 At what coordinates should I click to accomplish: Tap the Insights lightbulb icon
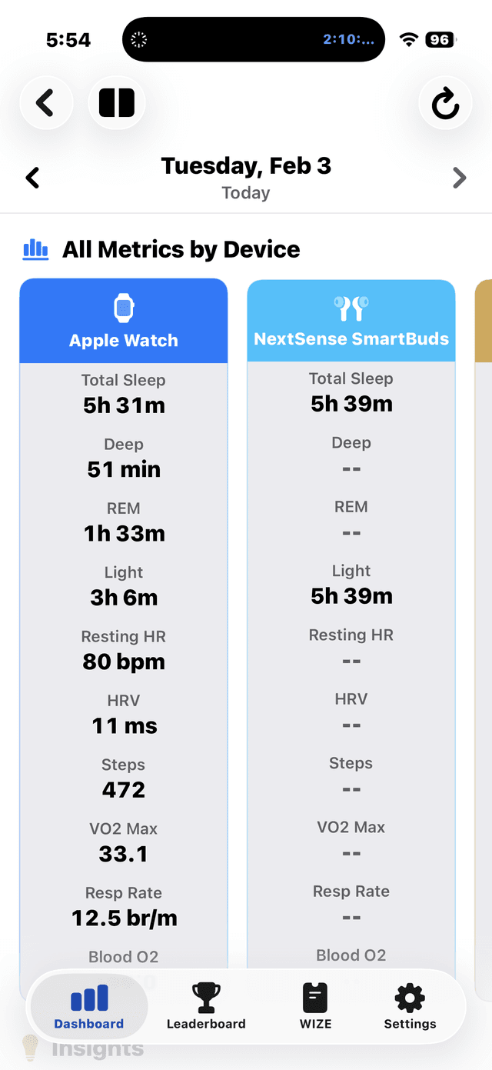(x=29, y=1048)
